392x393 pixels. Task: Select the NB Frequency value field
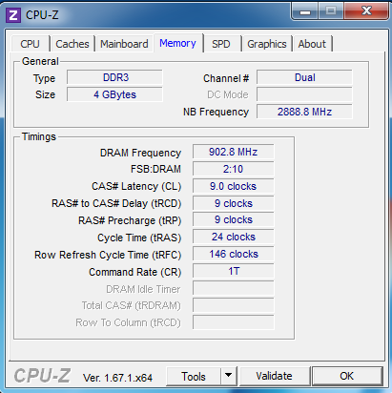coord(304,112)
